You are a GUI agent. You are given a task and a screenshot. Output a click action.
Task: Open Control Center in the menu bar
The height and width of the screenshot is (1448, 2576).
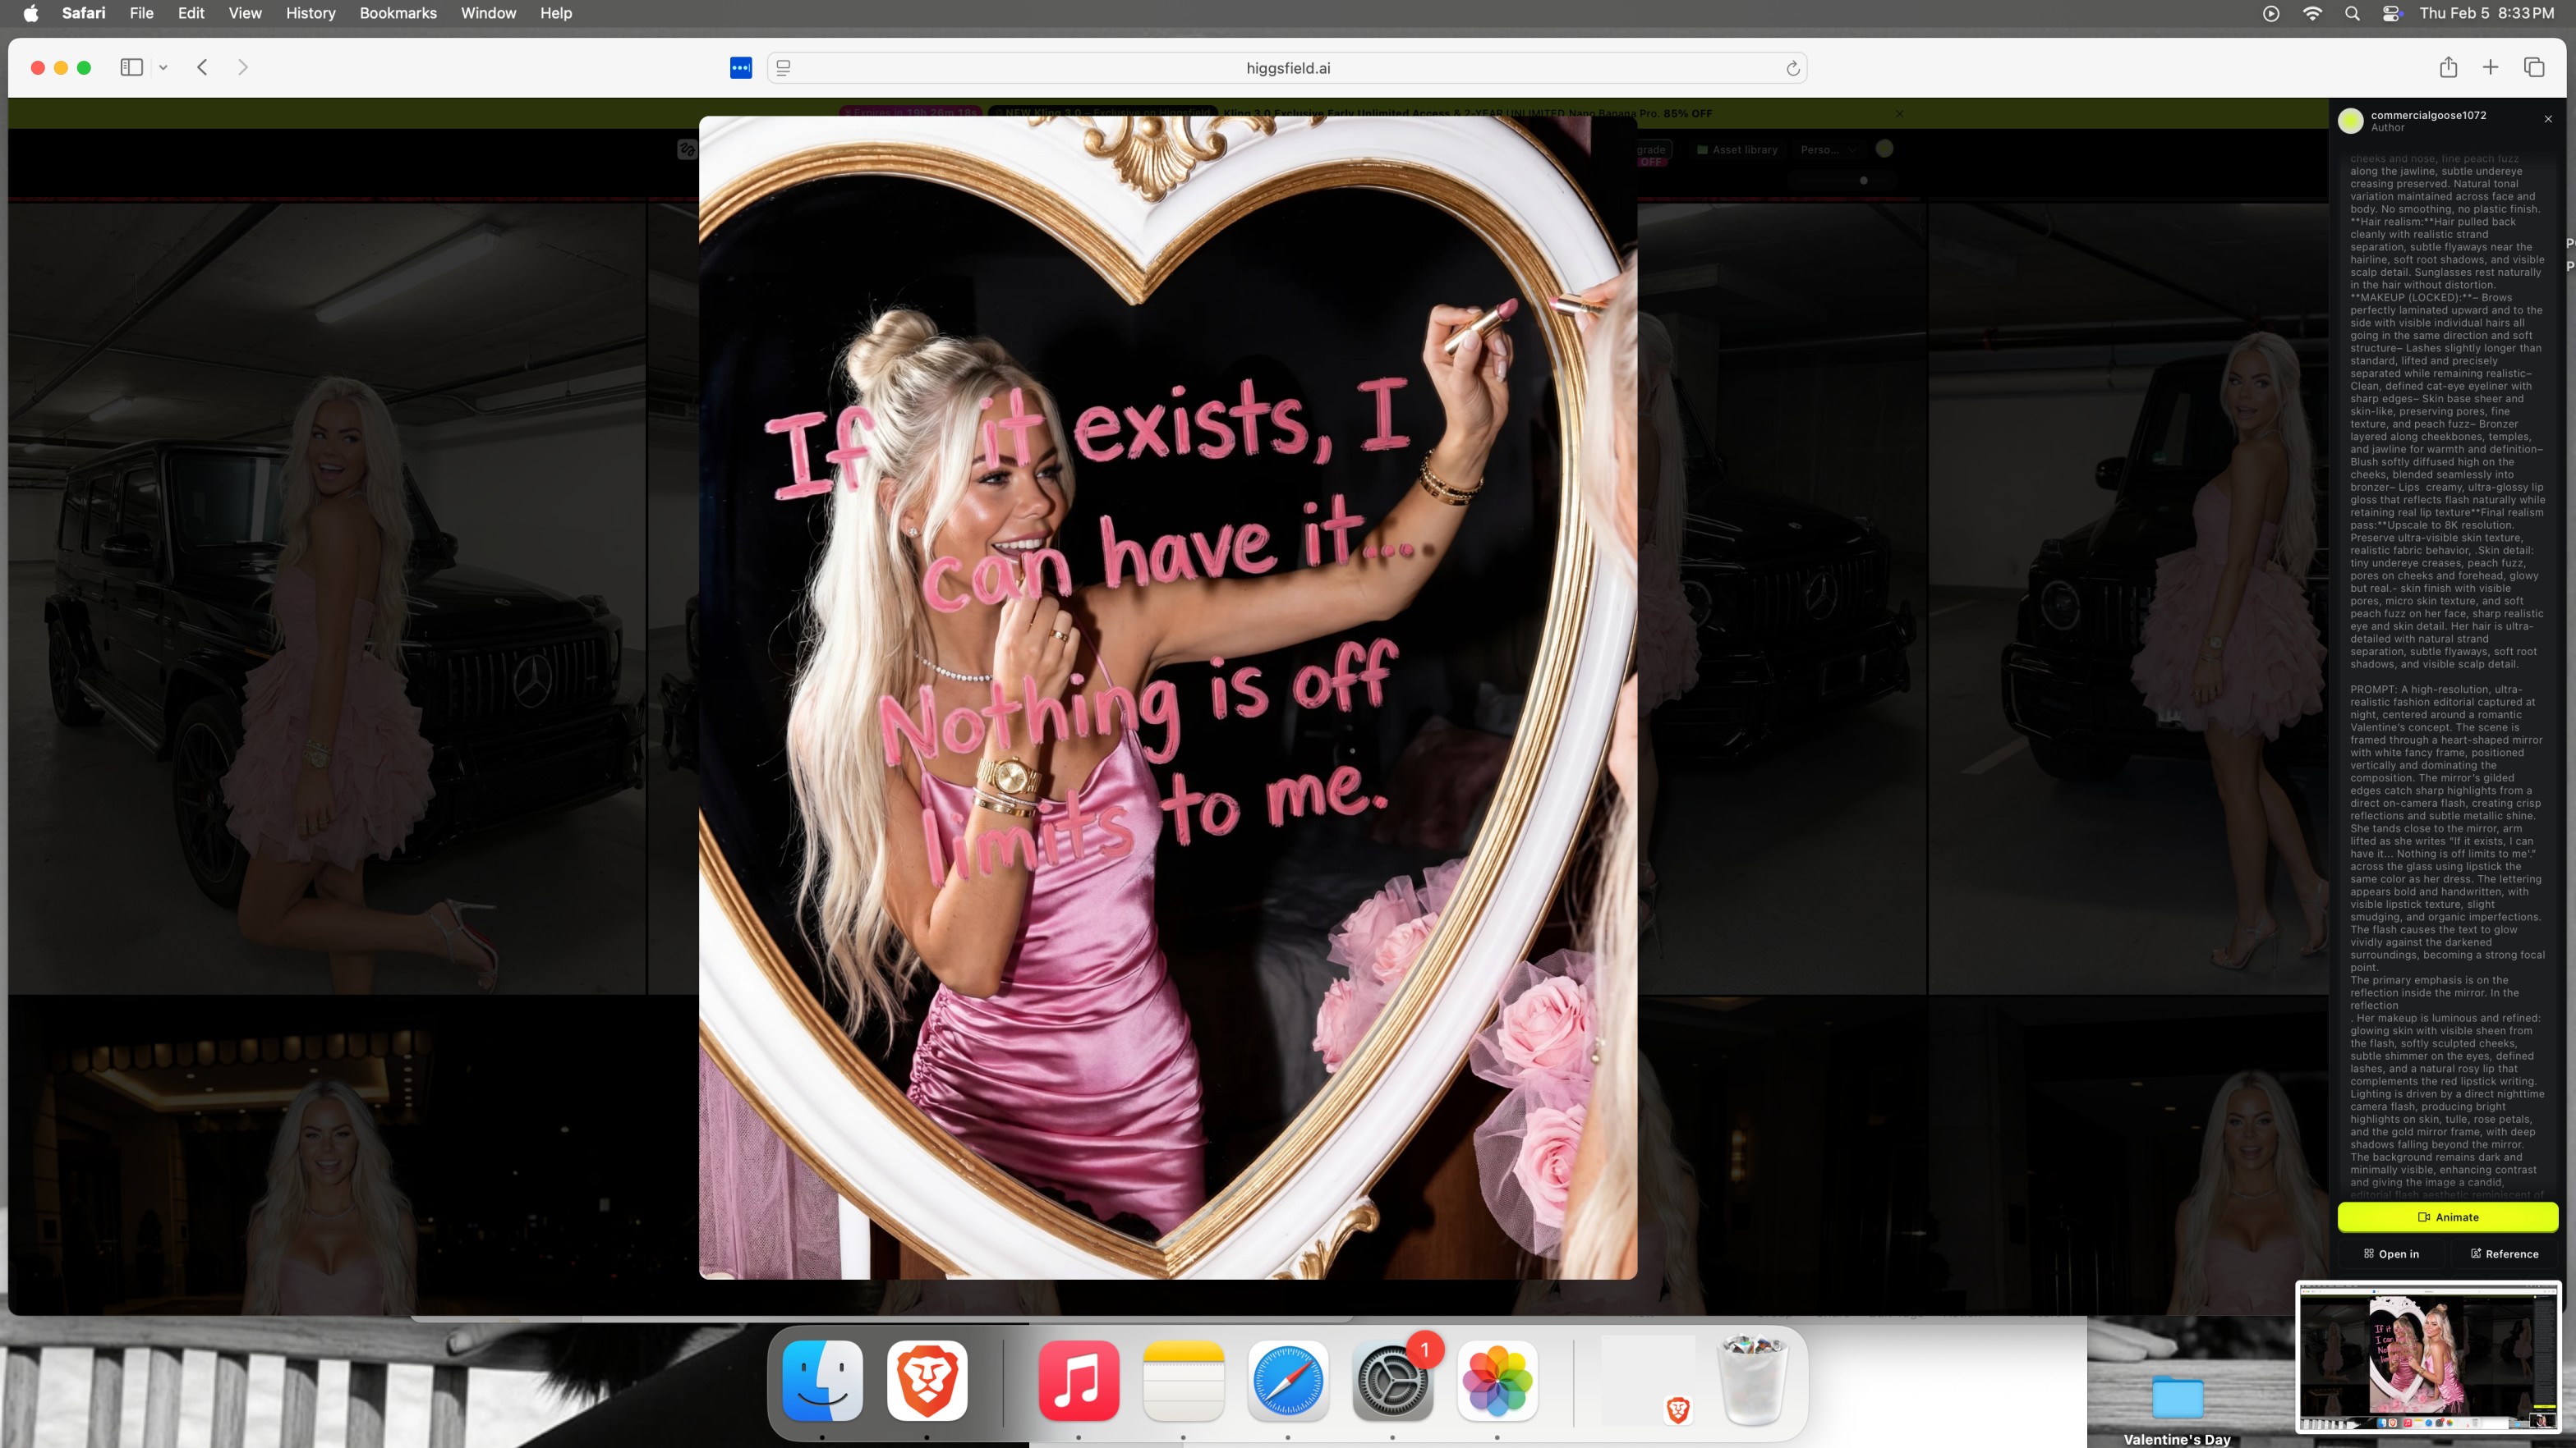(x=2392, y=13)
